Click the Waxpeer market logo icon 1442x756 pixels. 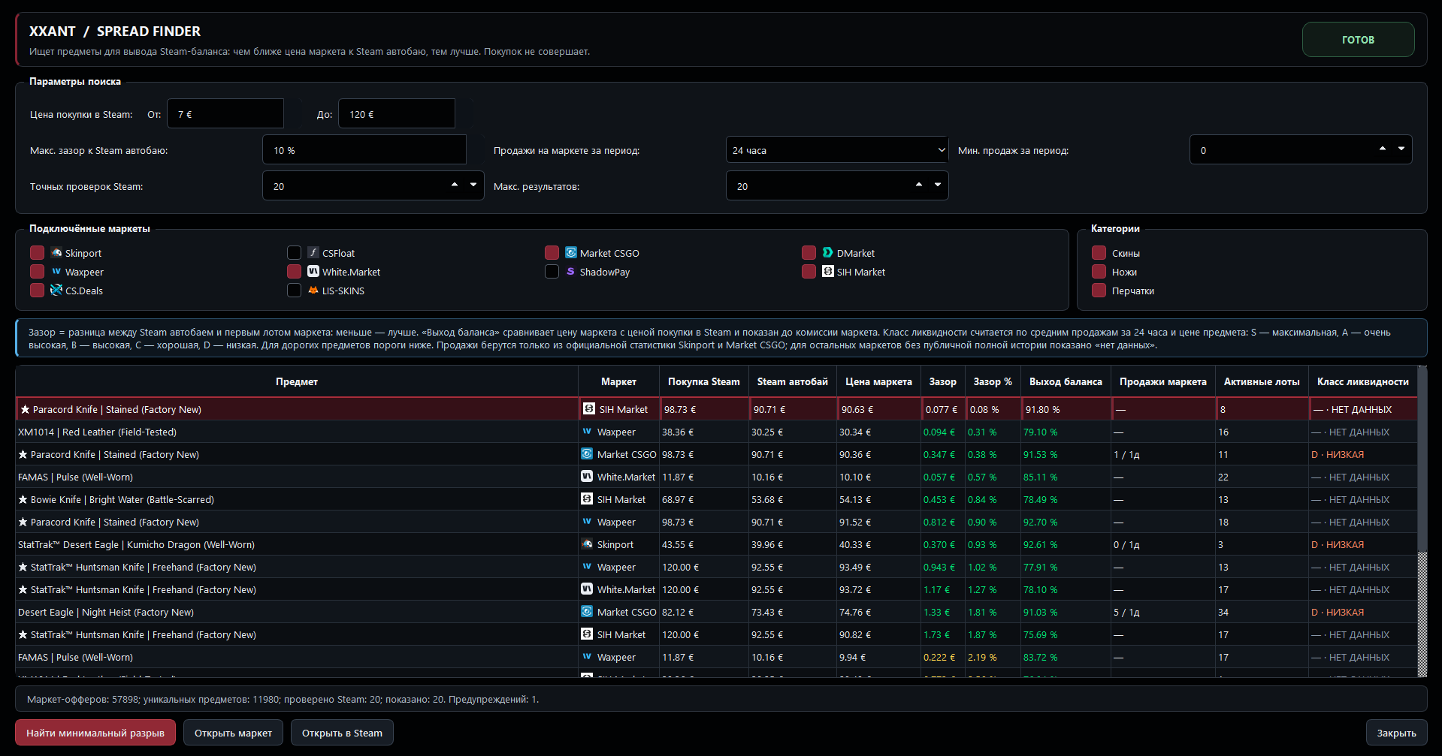[56, 272]
